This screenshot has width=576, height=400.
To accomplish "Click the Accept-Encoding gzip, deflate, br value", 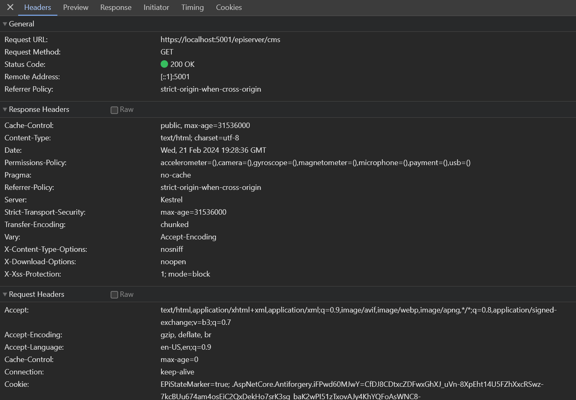I will 186,335.
